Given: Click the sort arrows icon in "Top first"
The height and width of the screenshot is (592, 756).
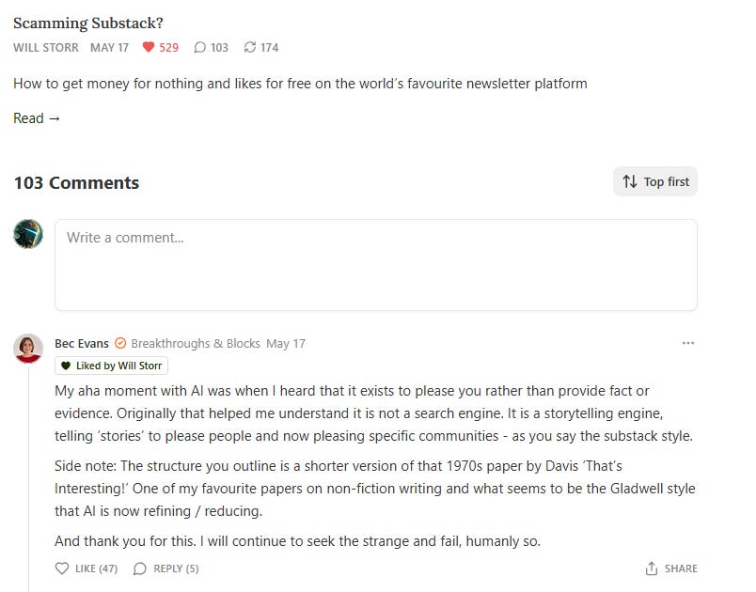Looking at the screenshot, I should pos(629,180).
